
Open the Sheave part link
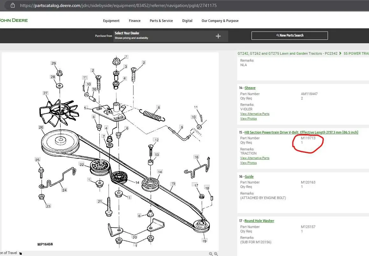(250, 88)
